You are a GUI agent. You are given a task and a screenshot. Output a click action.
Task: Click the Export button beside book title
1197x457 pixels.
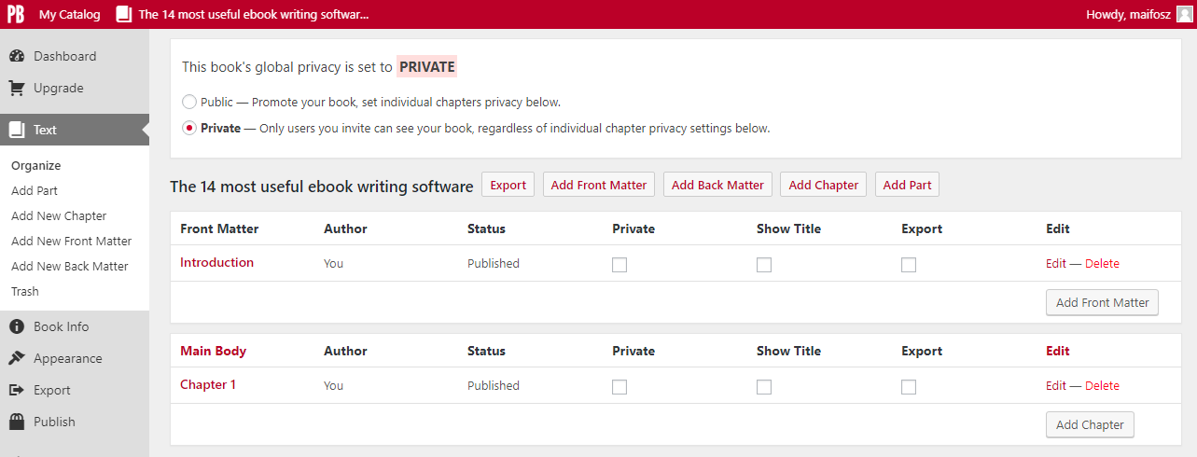(508, 185)
